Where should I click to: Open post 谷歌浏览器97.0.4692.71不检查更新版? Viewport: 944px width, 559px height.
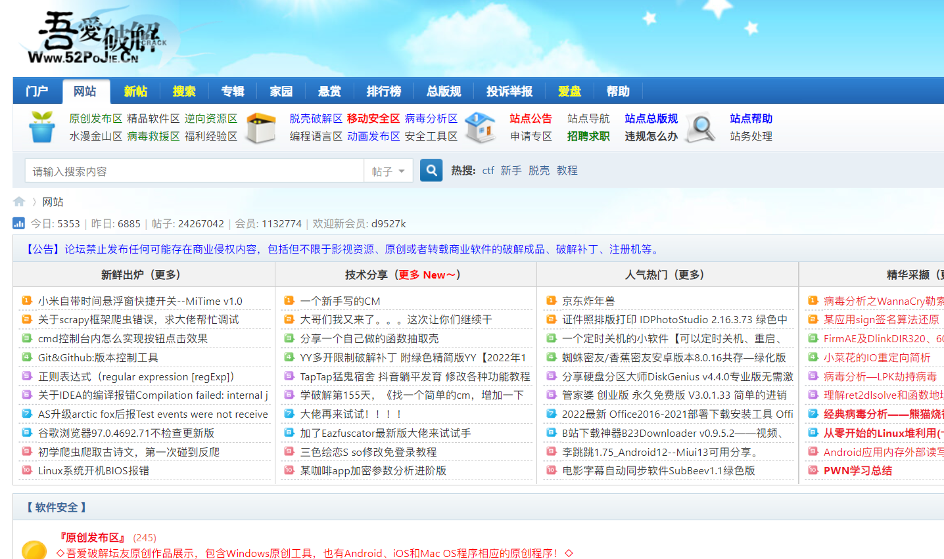pyautogui.click(x=126, y=433)
